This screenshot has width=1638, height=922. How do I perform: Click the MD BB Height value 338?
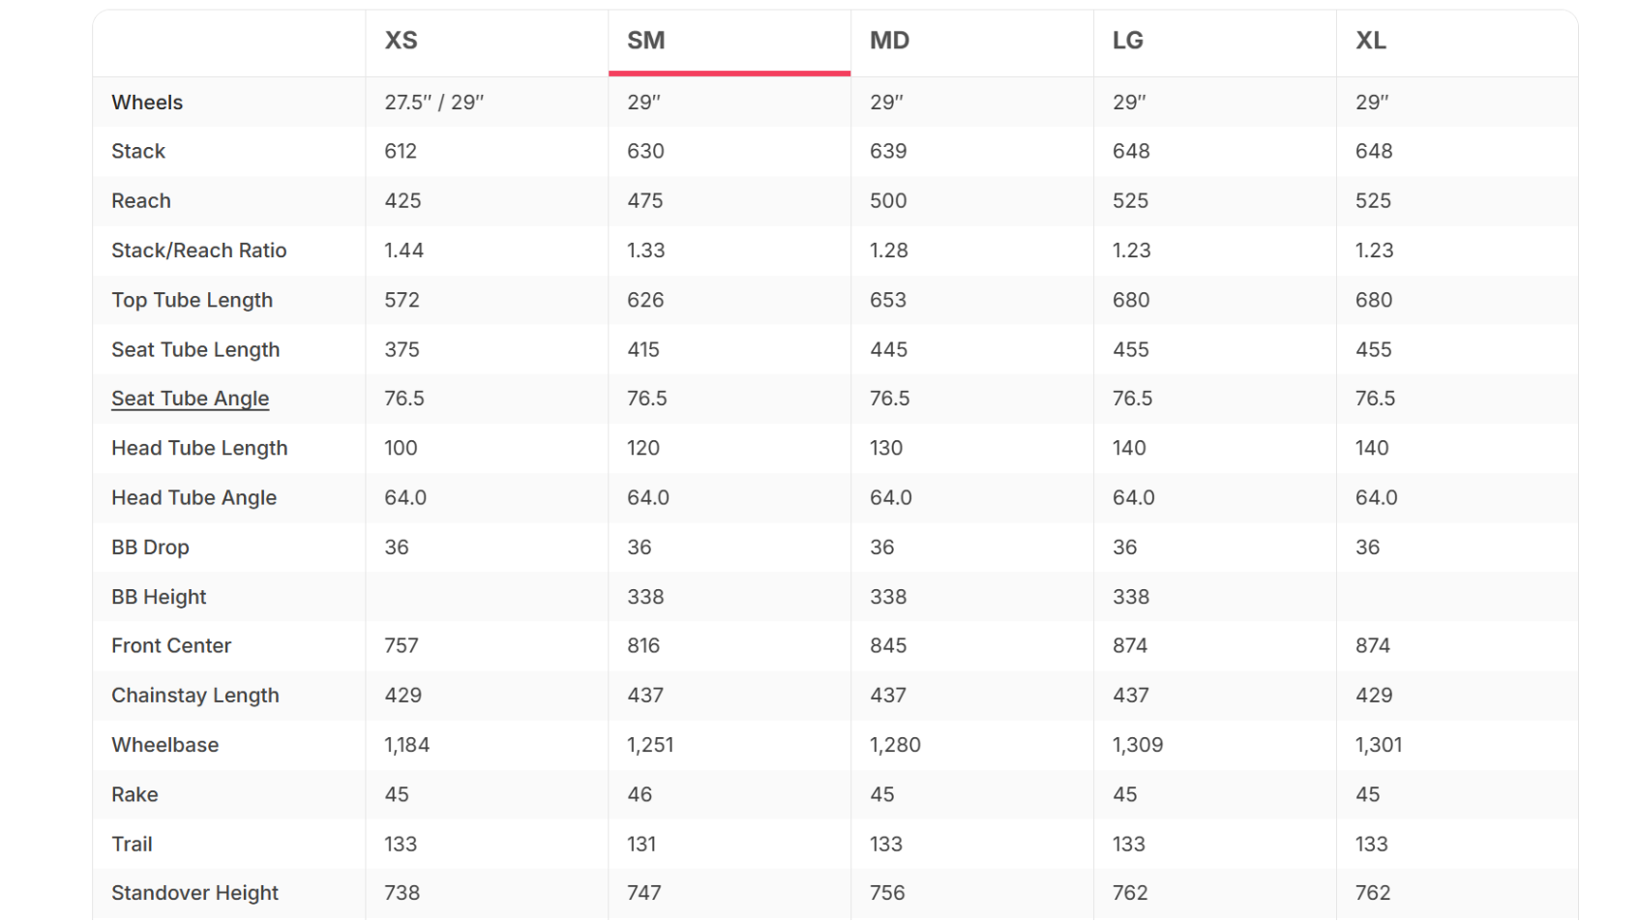click(x=887, y=597)
